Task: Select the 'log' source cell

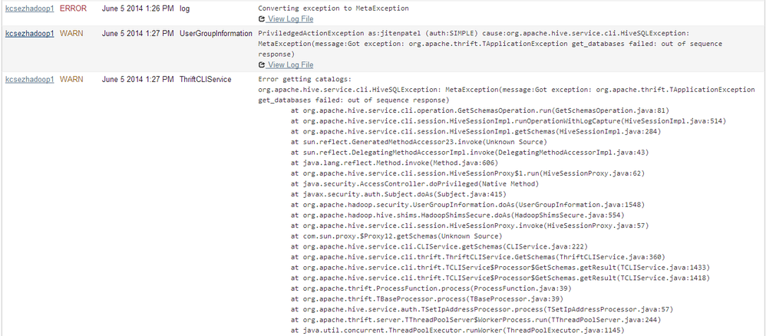Action: click(x=185, y=8)
